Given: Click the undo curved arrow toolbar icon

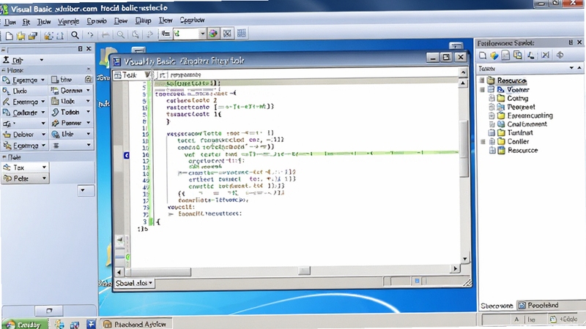Looking at the screenshot, I should pos(90,35).
